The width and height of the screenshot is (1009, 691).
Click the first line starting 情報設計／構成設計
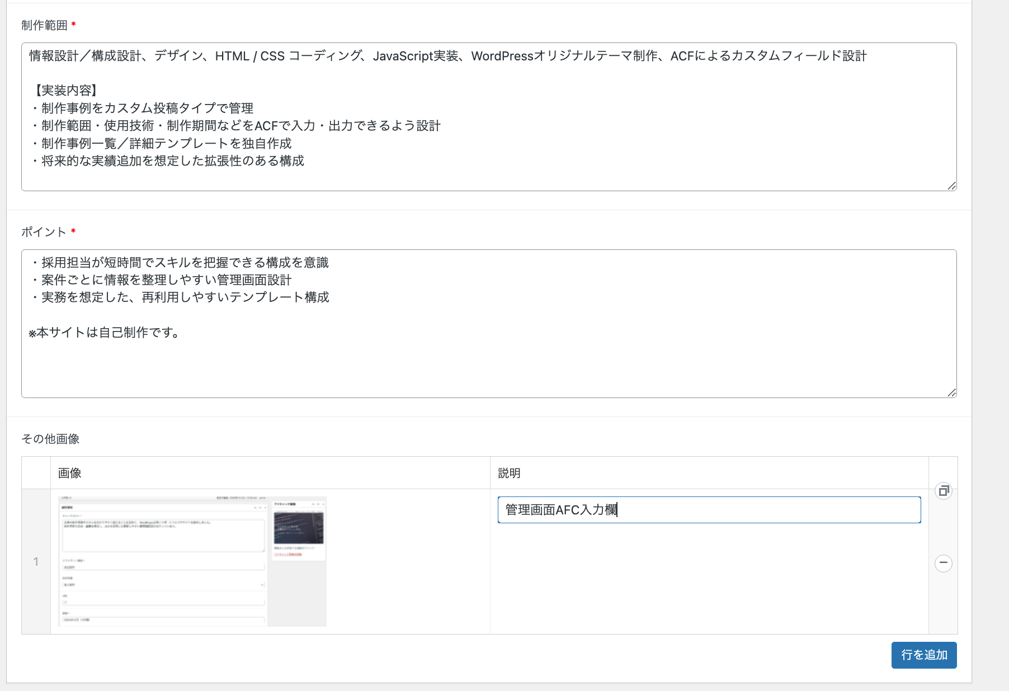tap(447, 56)
